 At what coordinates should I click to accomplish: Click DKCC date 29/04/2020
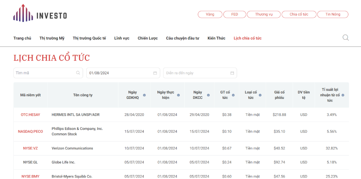(x=199, y=114)
